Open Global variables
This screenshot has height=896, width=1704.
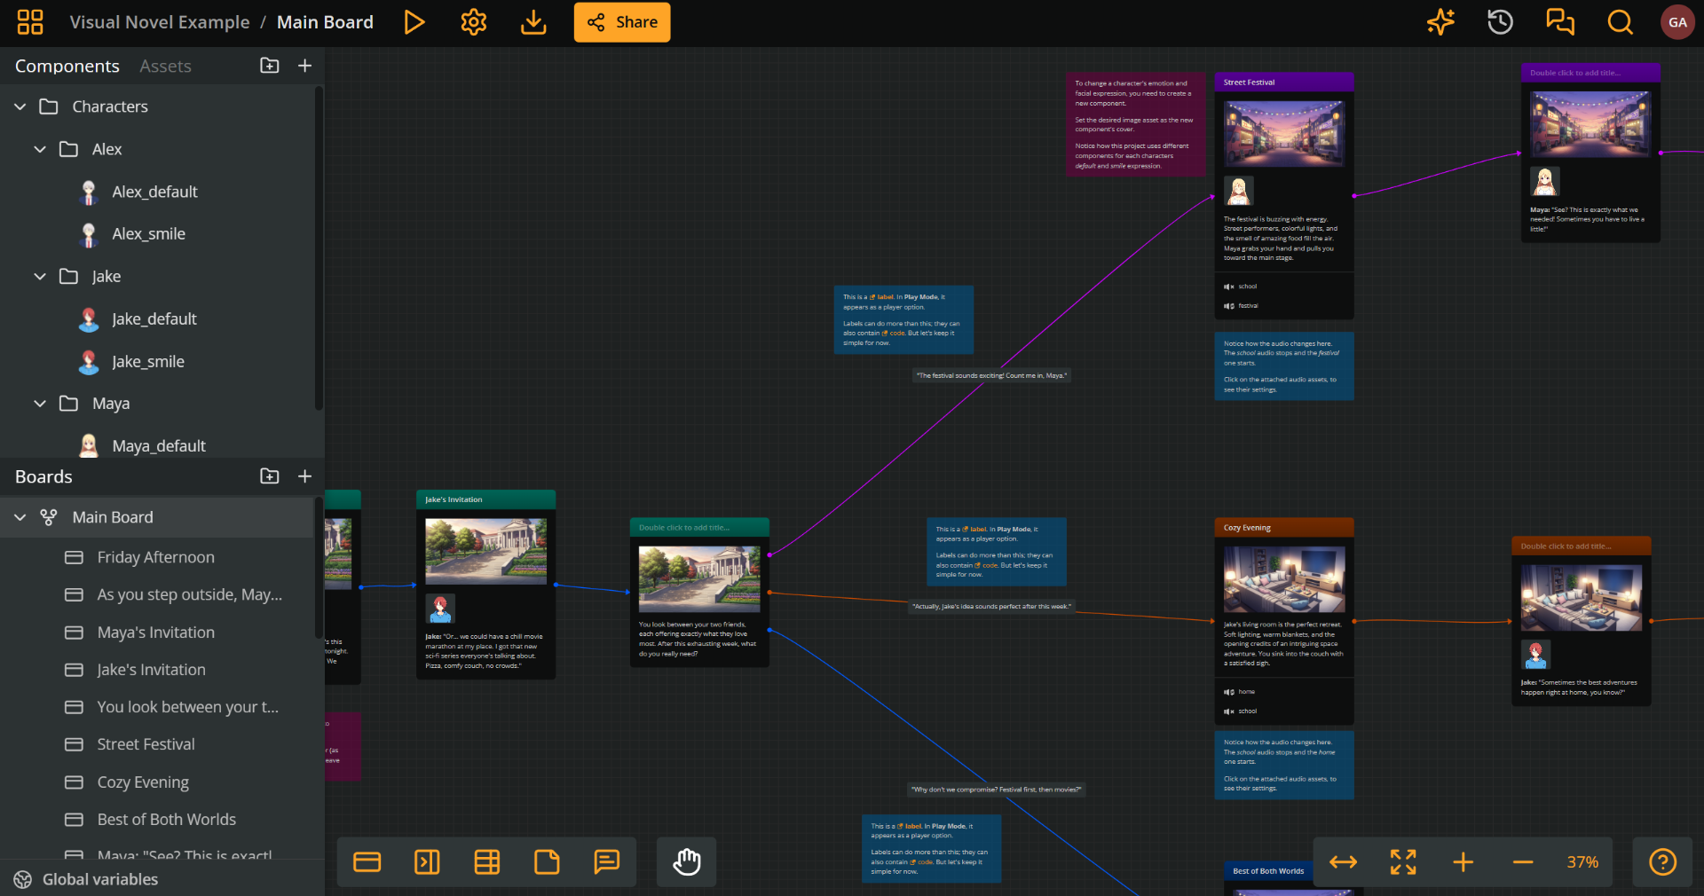click(98, 879)
